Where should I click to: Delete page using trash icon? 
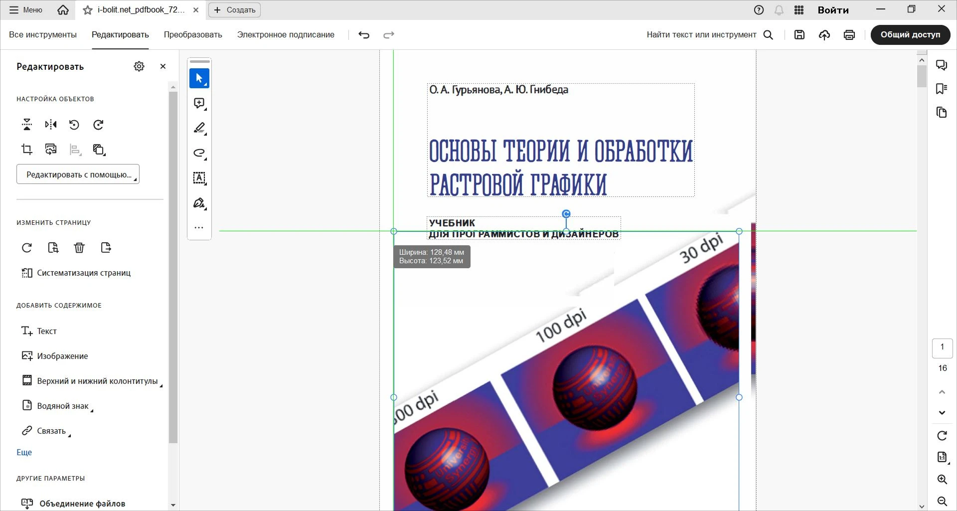click(79, 248)
